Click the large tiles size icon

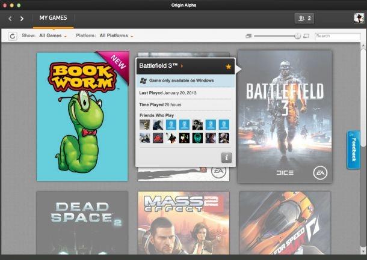(x=306, y=36)
